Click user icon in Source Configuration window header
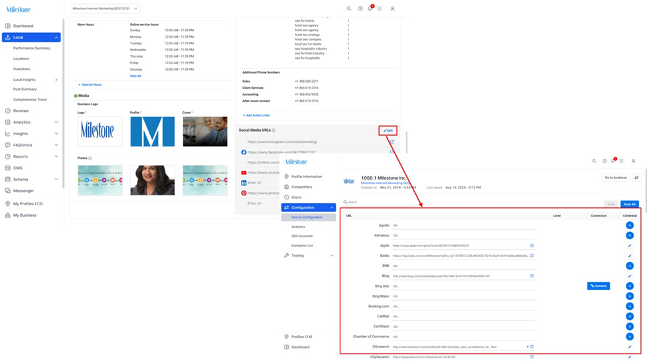The image size is (647, 363). point(633,161)
